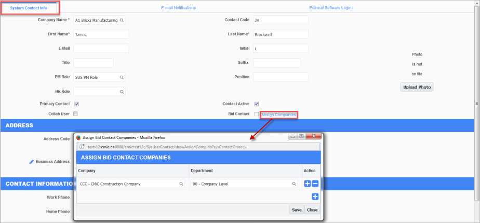Switch to the E-mail Notifications tab
480x223 pixels.
(179, 8)
